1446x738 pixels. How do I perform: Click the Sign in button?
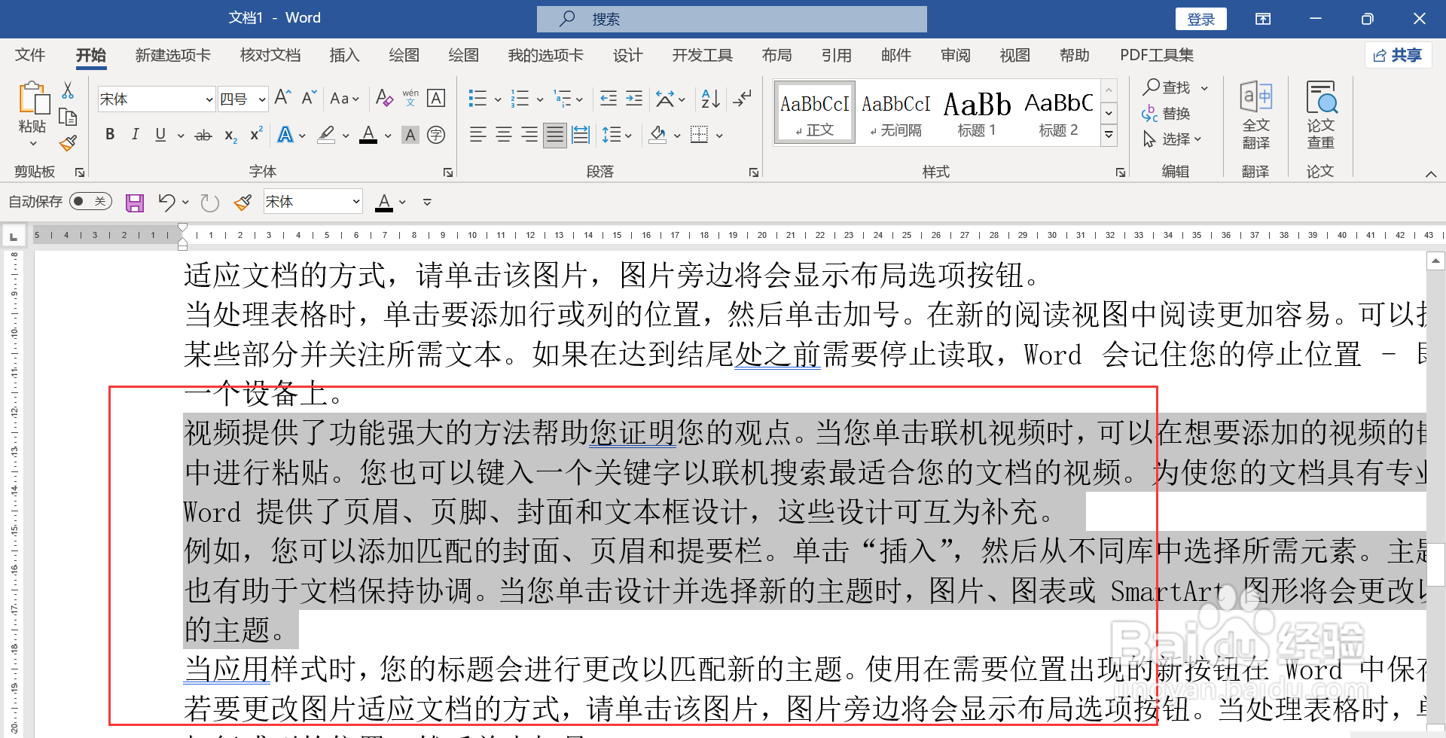point(1201,19)
